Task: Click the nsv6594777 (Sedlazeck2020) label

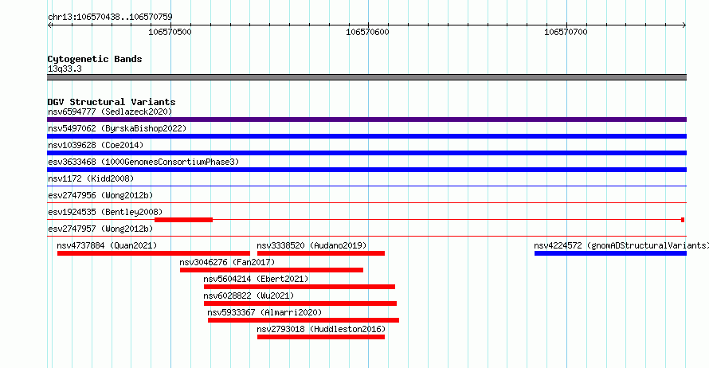Action: 110,112
